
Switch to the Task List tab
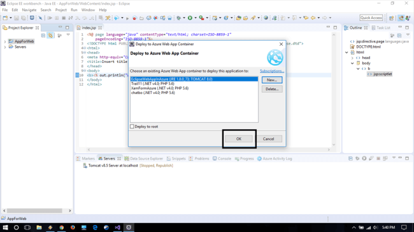click(x=381, y=28)
